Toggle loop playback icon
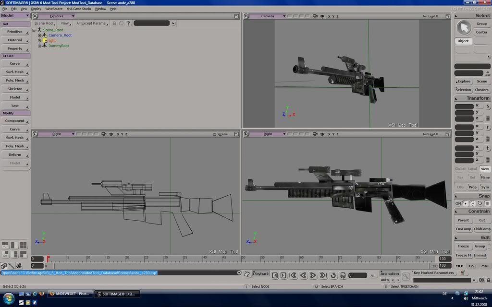Image resolution: width=492 pixels, height=307 pixels. 333,275
